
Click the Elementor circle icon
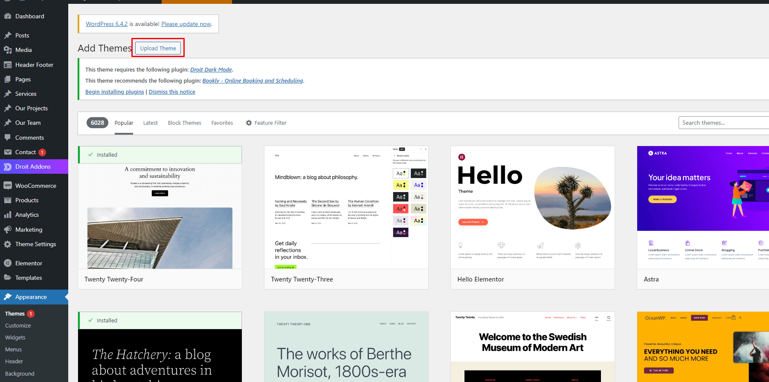8,263
